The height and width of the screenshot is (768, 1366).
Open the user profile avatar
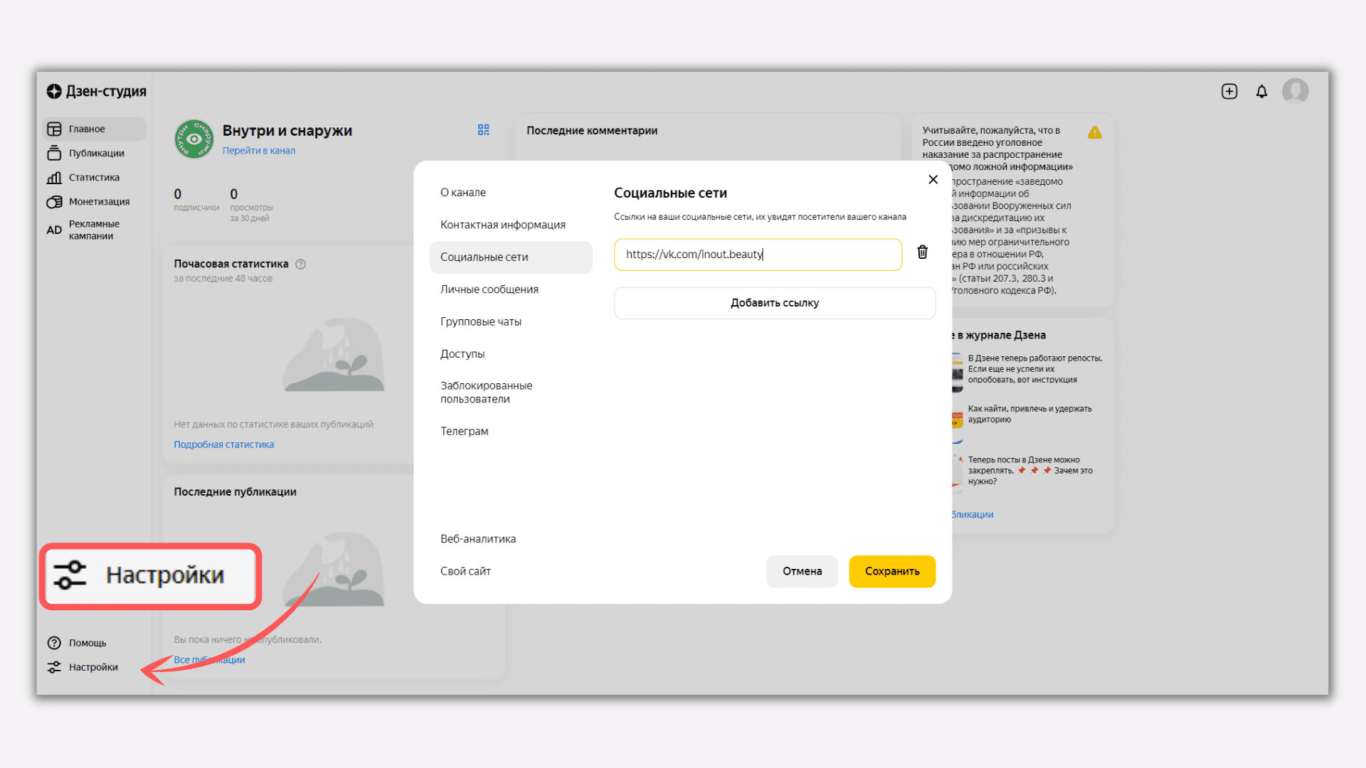click(x=1295, y=92)
